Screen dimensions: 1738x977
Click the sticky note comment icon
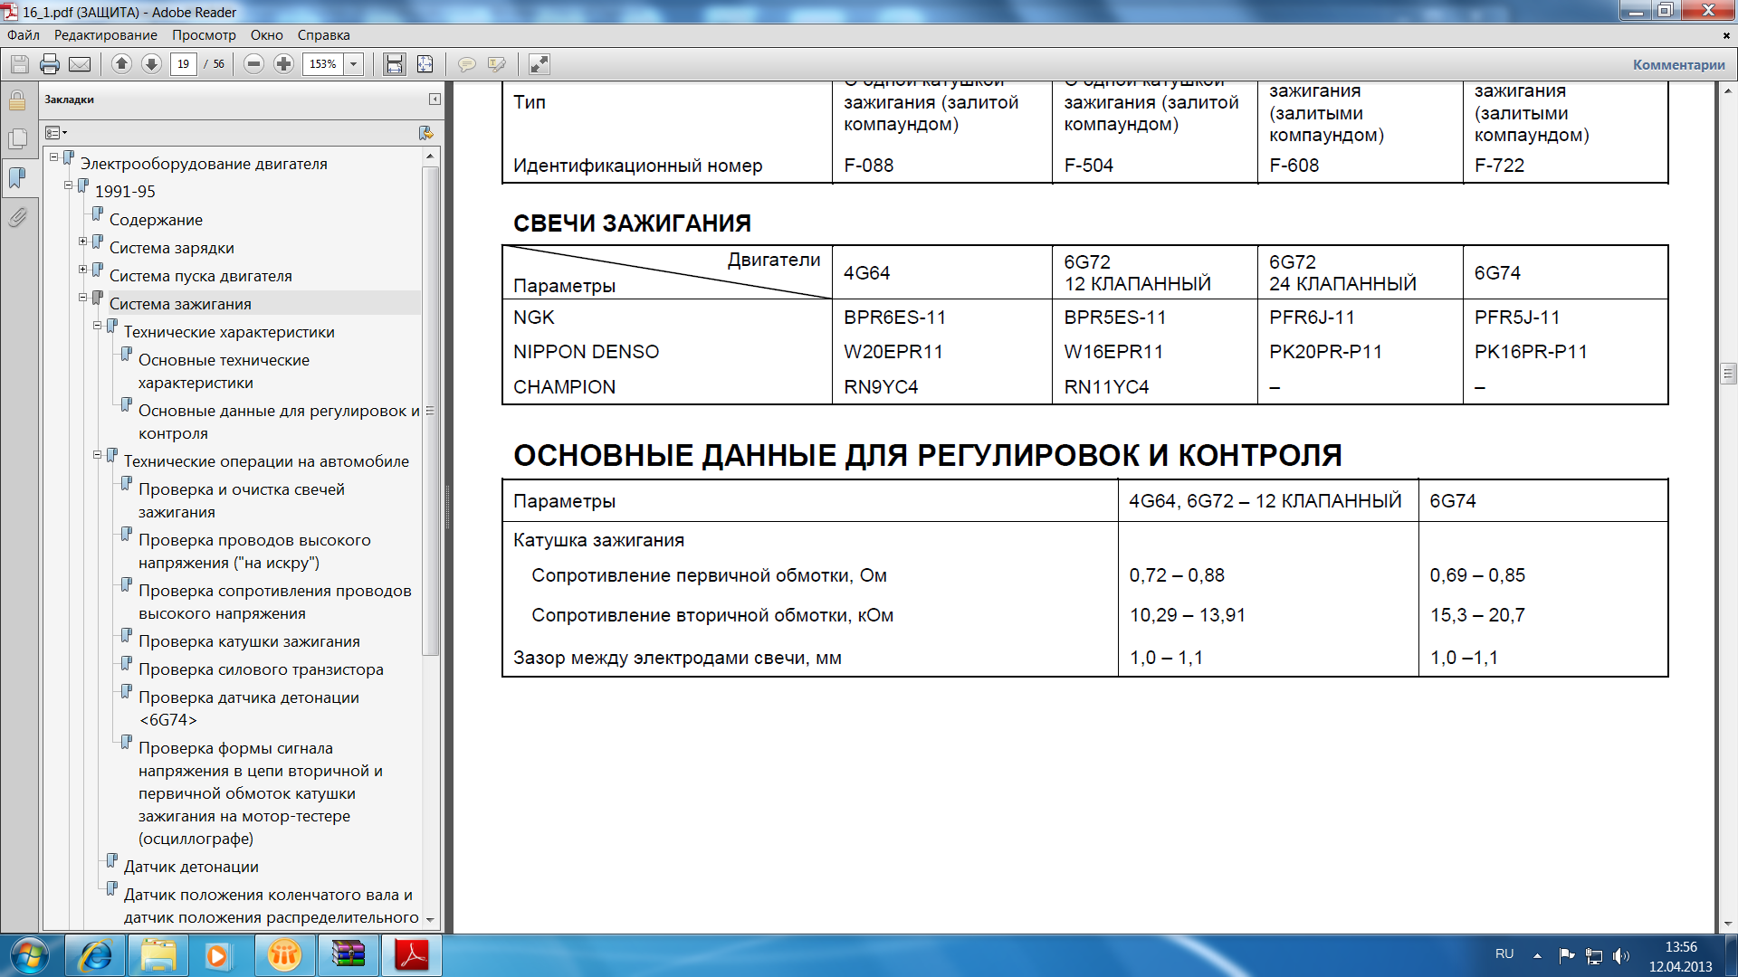click(467, 64)
